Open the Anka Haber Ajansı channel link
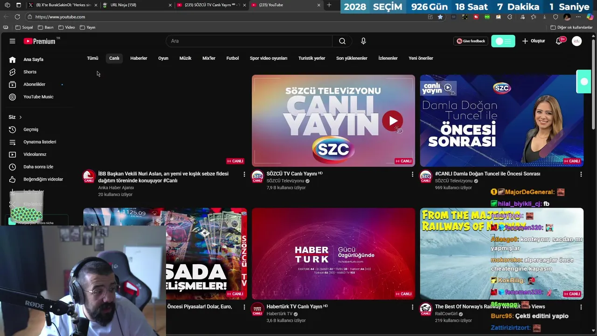 pos(116,188)
